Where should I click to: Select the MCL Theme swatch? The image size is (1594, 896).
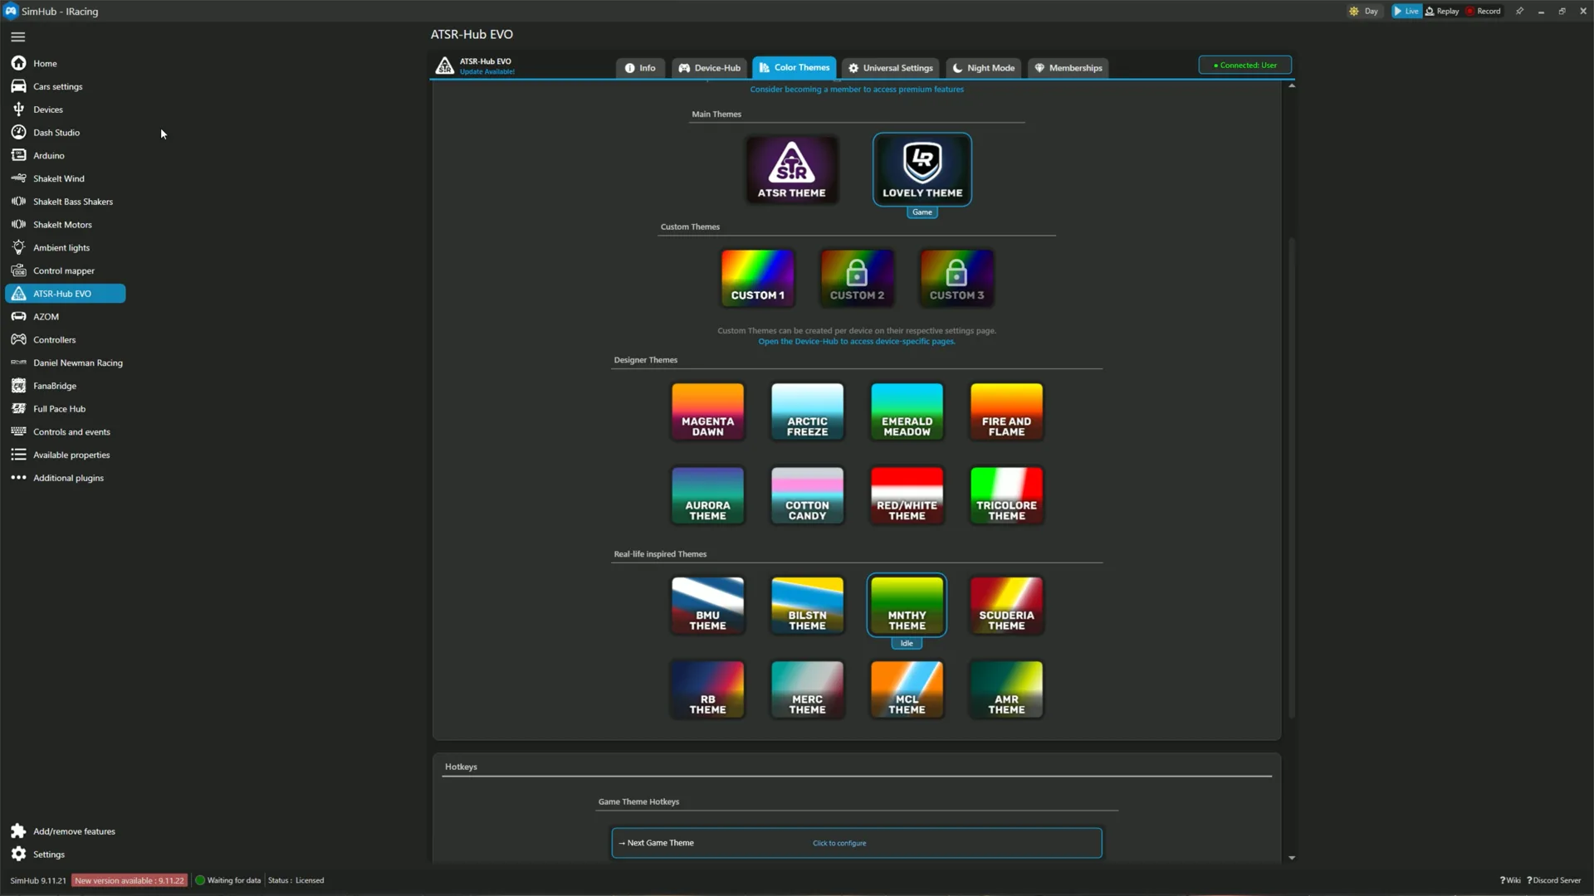tap(907, 689)
